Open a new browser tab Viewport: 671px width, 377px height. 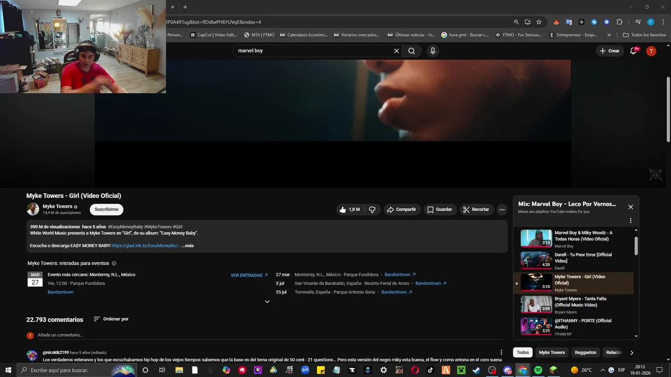(185, 7)
